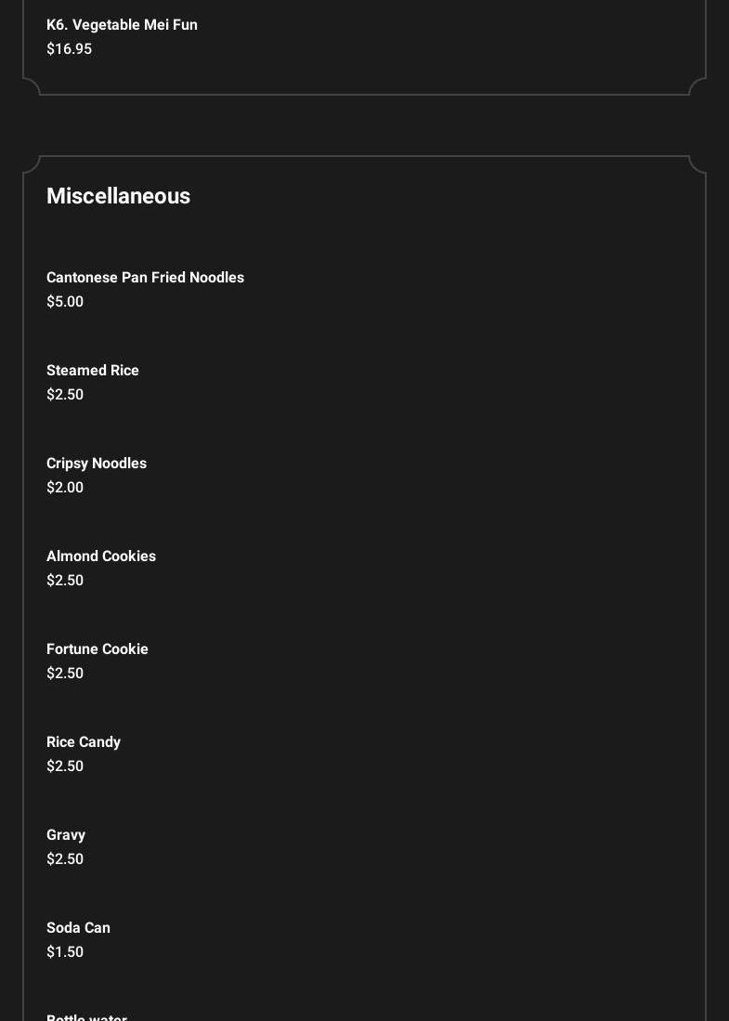The image size is (729, 1021).
Task: Select the Bottle water menu item
Action: pos(86,1016)
